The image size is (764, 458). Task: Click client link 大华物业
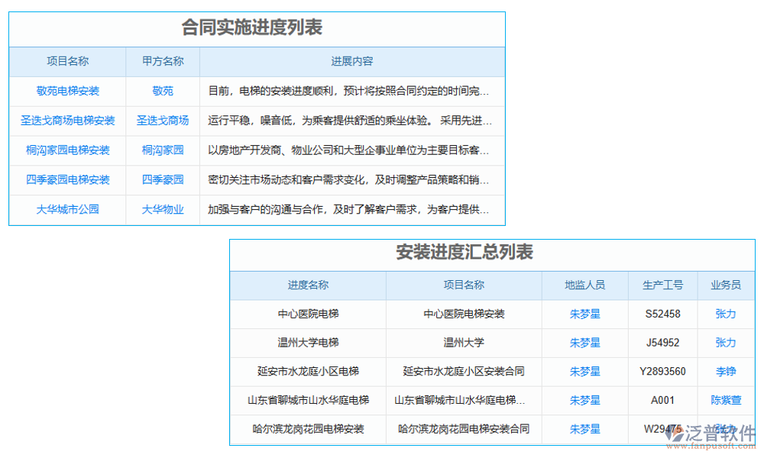tap(162, 210)
